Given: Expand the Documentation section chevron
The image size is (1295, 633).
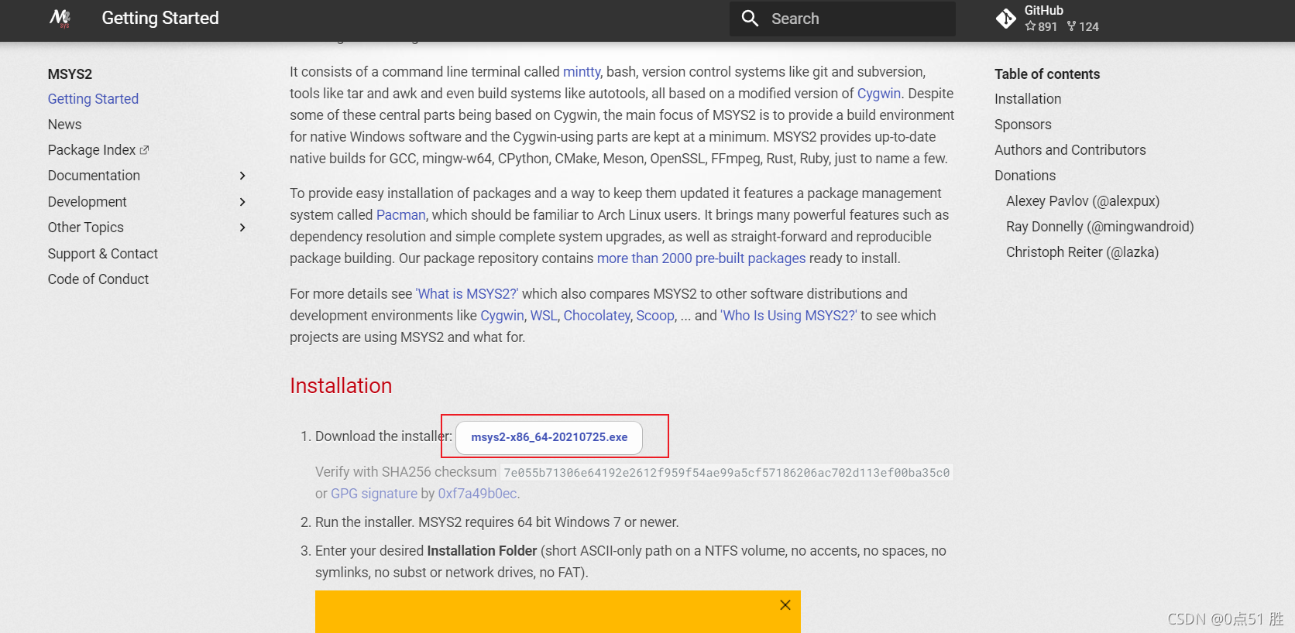Looking at the screenshot, I should [242, 176].
